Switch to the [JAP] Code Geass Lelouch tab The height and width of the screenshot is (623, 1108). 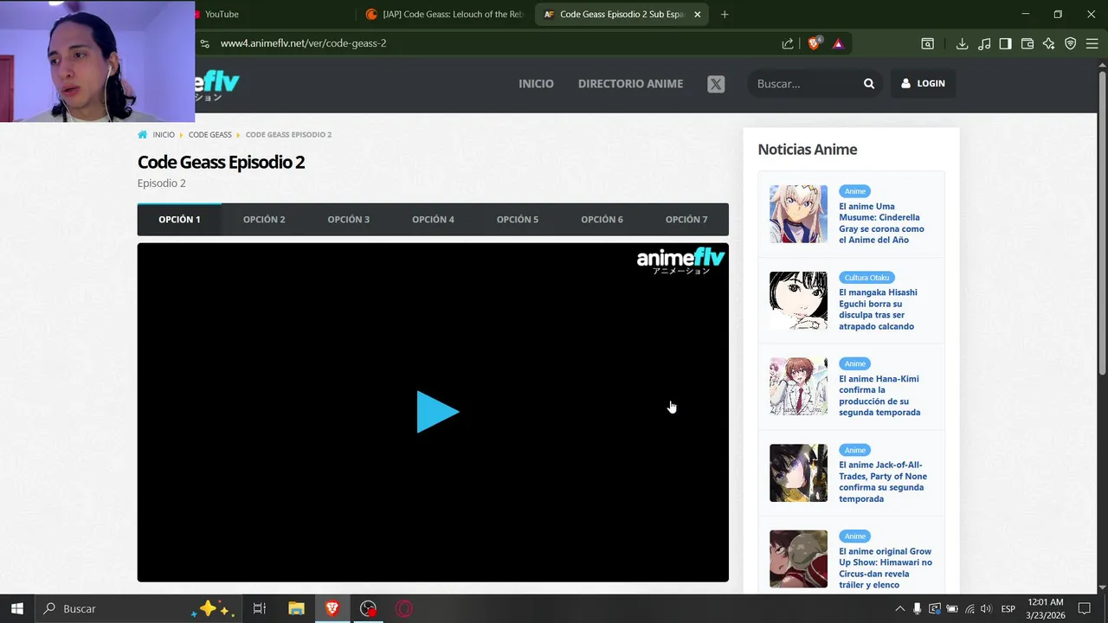coord(445,14)
